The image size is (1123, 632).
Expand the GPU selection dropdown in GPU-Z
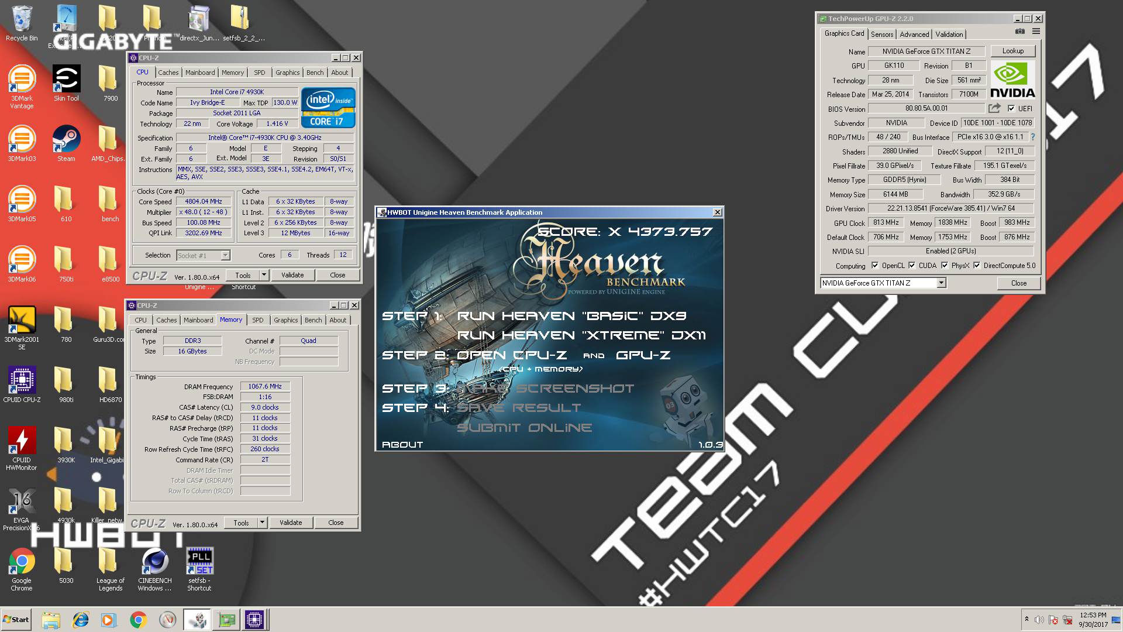pyautogui.click(x=941, y=283)
